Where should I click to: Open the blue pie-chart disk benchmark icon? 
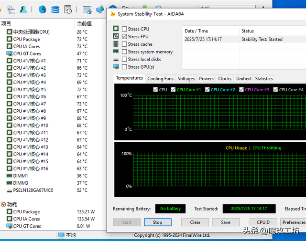[x=43, y=10]
